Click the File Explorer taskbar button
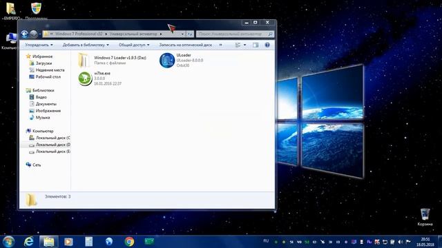442x248 pixels. tap(49, 242)
